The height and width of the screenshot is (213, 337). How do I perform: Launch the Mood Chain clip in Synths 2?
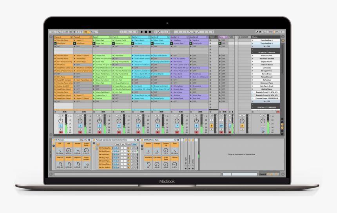click(152, 40)
